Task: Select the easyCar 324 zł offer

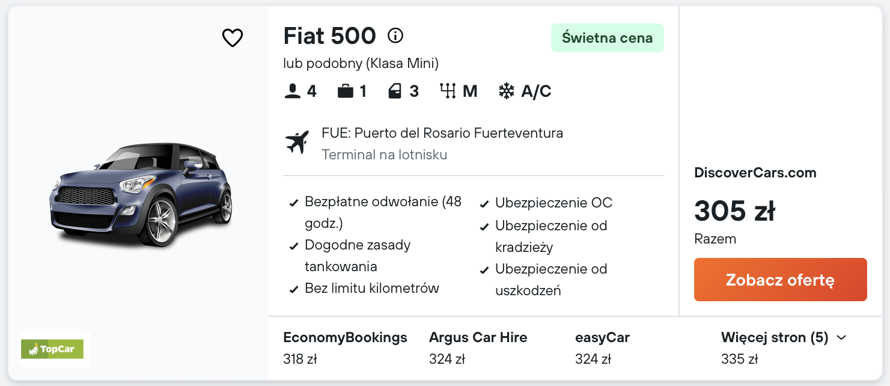Action: (x=602, y=348)
